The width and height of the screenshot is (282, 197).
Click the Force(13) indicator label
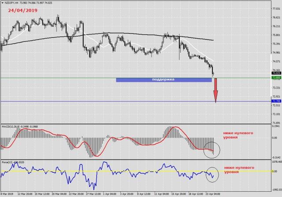point(9,162)
